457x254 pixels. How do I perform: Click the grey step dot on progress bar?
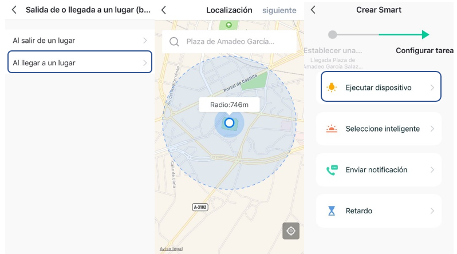(x=333, y=34)
